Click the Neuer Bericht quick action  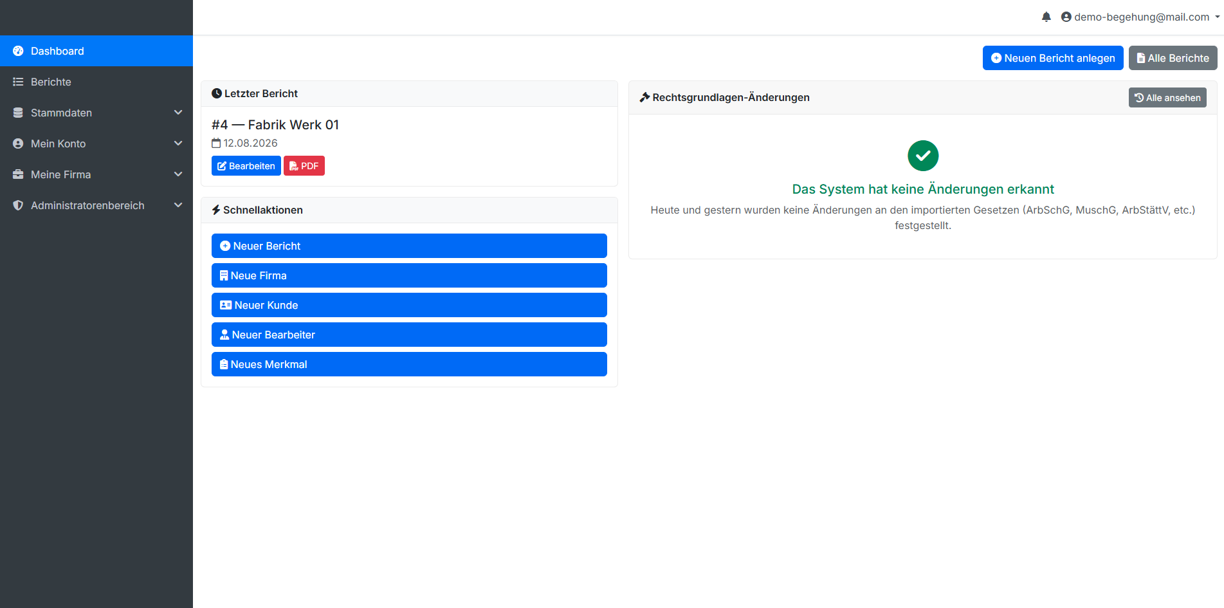click(409, 246)
